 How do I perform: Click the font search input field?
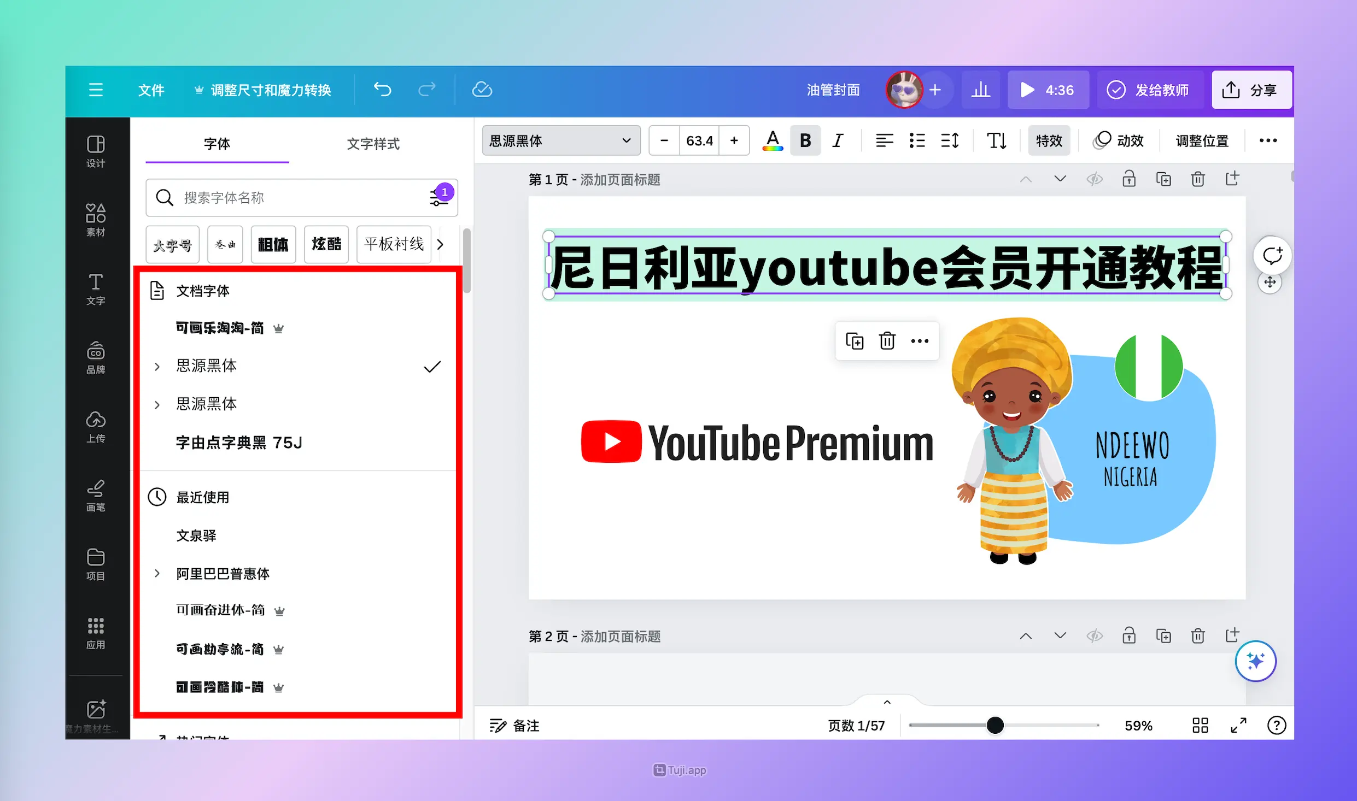click(302, 197)
